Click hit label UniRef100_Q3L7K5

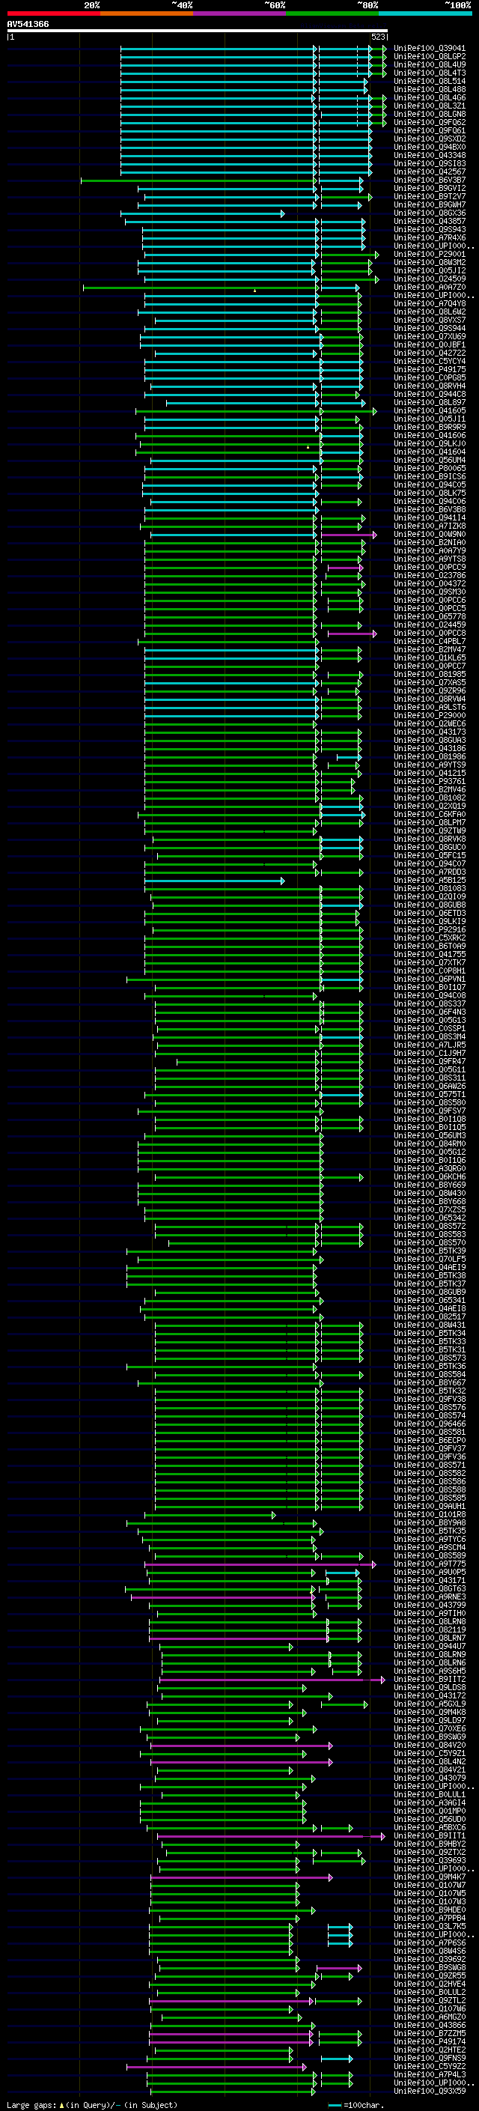tap(430, 1927)
